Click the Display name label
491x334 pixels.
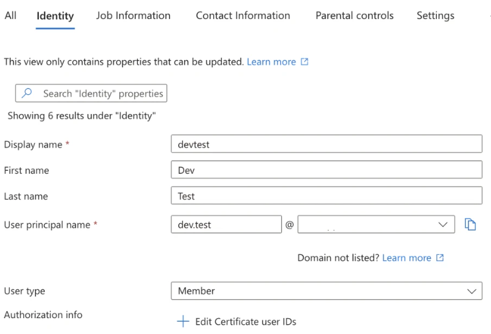click(33, 144)
